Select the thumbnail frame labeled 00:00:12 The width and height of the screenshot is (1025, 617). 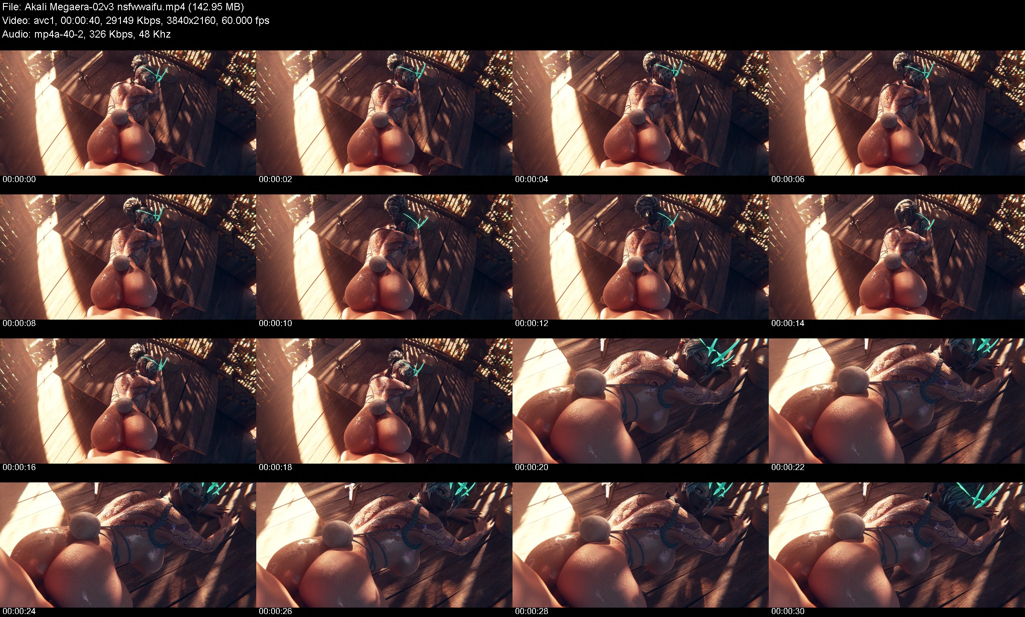(641, 257)
